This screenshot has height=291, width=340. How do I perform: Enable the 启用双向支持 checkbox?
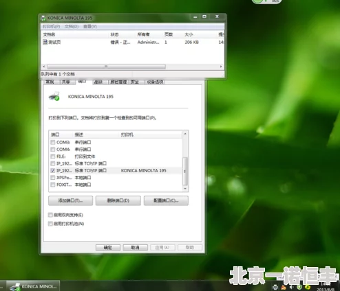click(50, 215)
